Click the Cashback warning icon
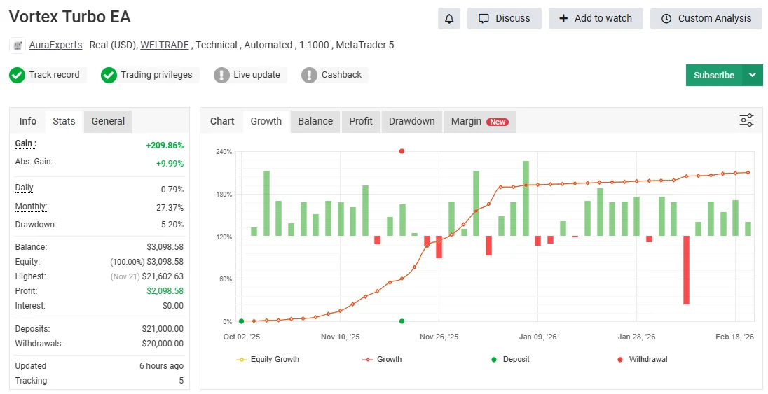 309,75
